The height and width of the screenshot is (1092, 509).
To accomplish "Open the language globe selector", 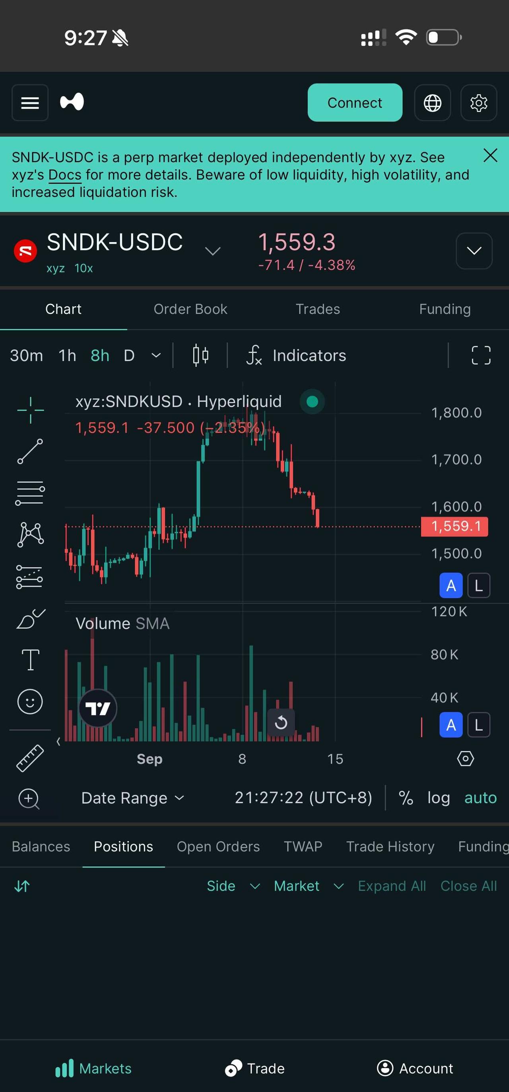I will click(x=432, y=103).
